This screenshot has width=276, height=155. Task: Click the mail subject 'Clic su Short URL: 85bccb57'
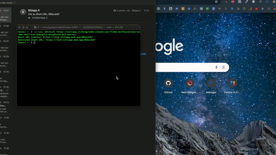coord(44,14)
